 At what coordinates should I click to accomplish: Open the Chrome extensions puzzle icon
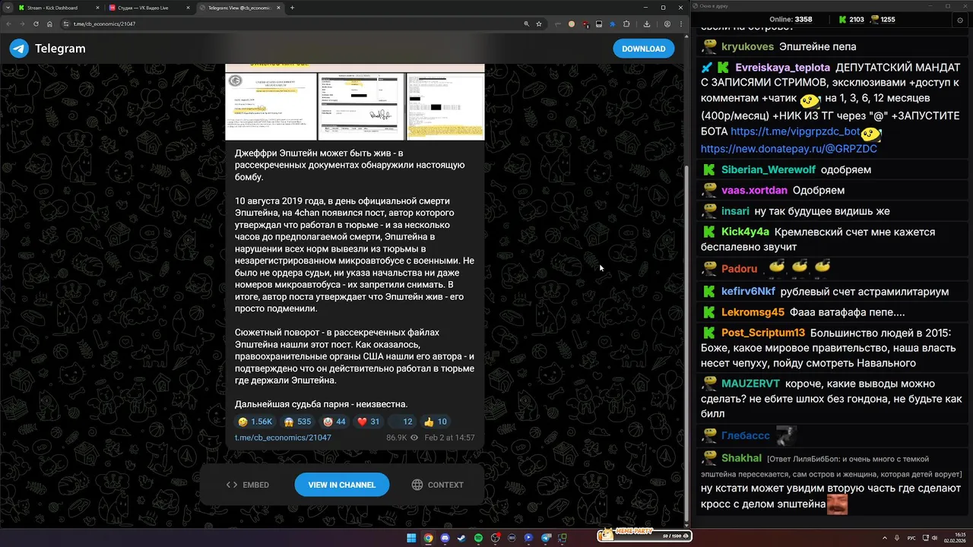(x=626, y=24)
